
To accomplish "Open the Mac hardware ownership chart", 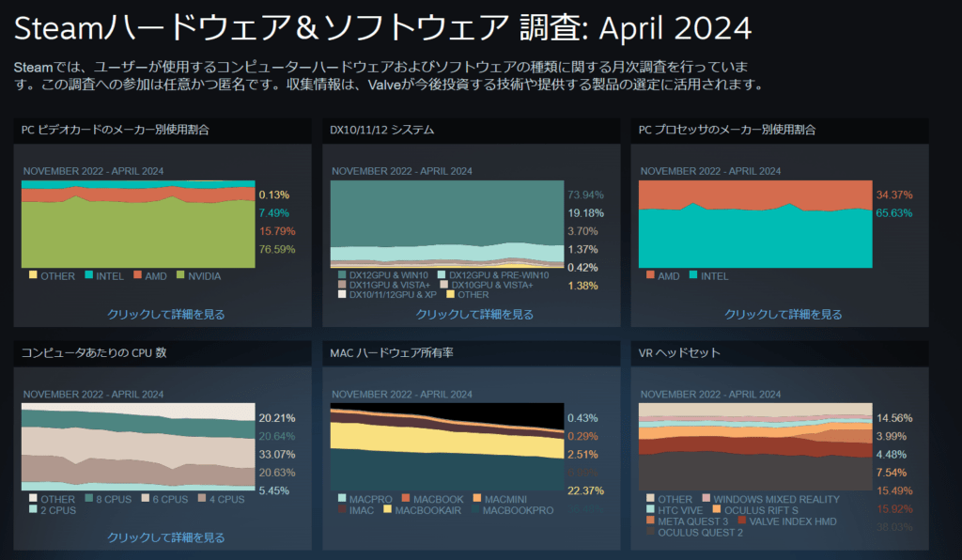I will point(446,446).
